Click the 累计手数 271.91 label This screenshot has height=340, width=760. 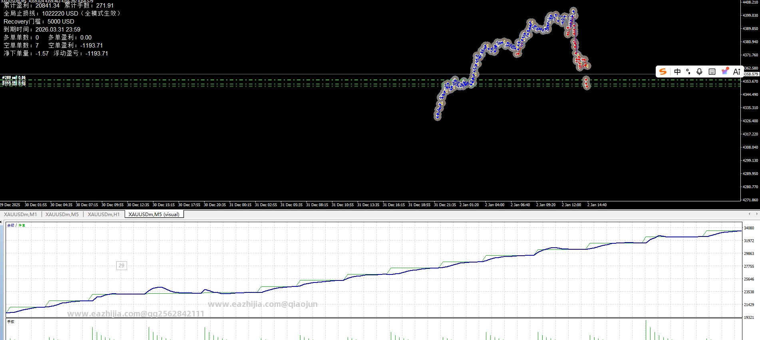click(x=89, y=6)
